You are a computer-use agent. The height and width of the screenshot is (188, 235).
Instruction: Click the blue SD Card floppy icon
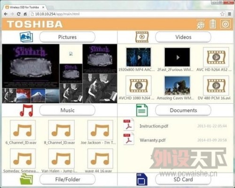tap(142, 180)
